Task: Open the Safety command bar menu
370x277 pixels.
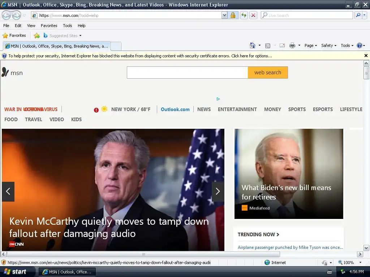Action: click(x=329, y=45)
